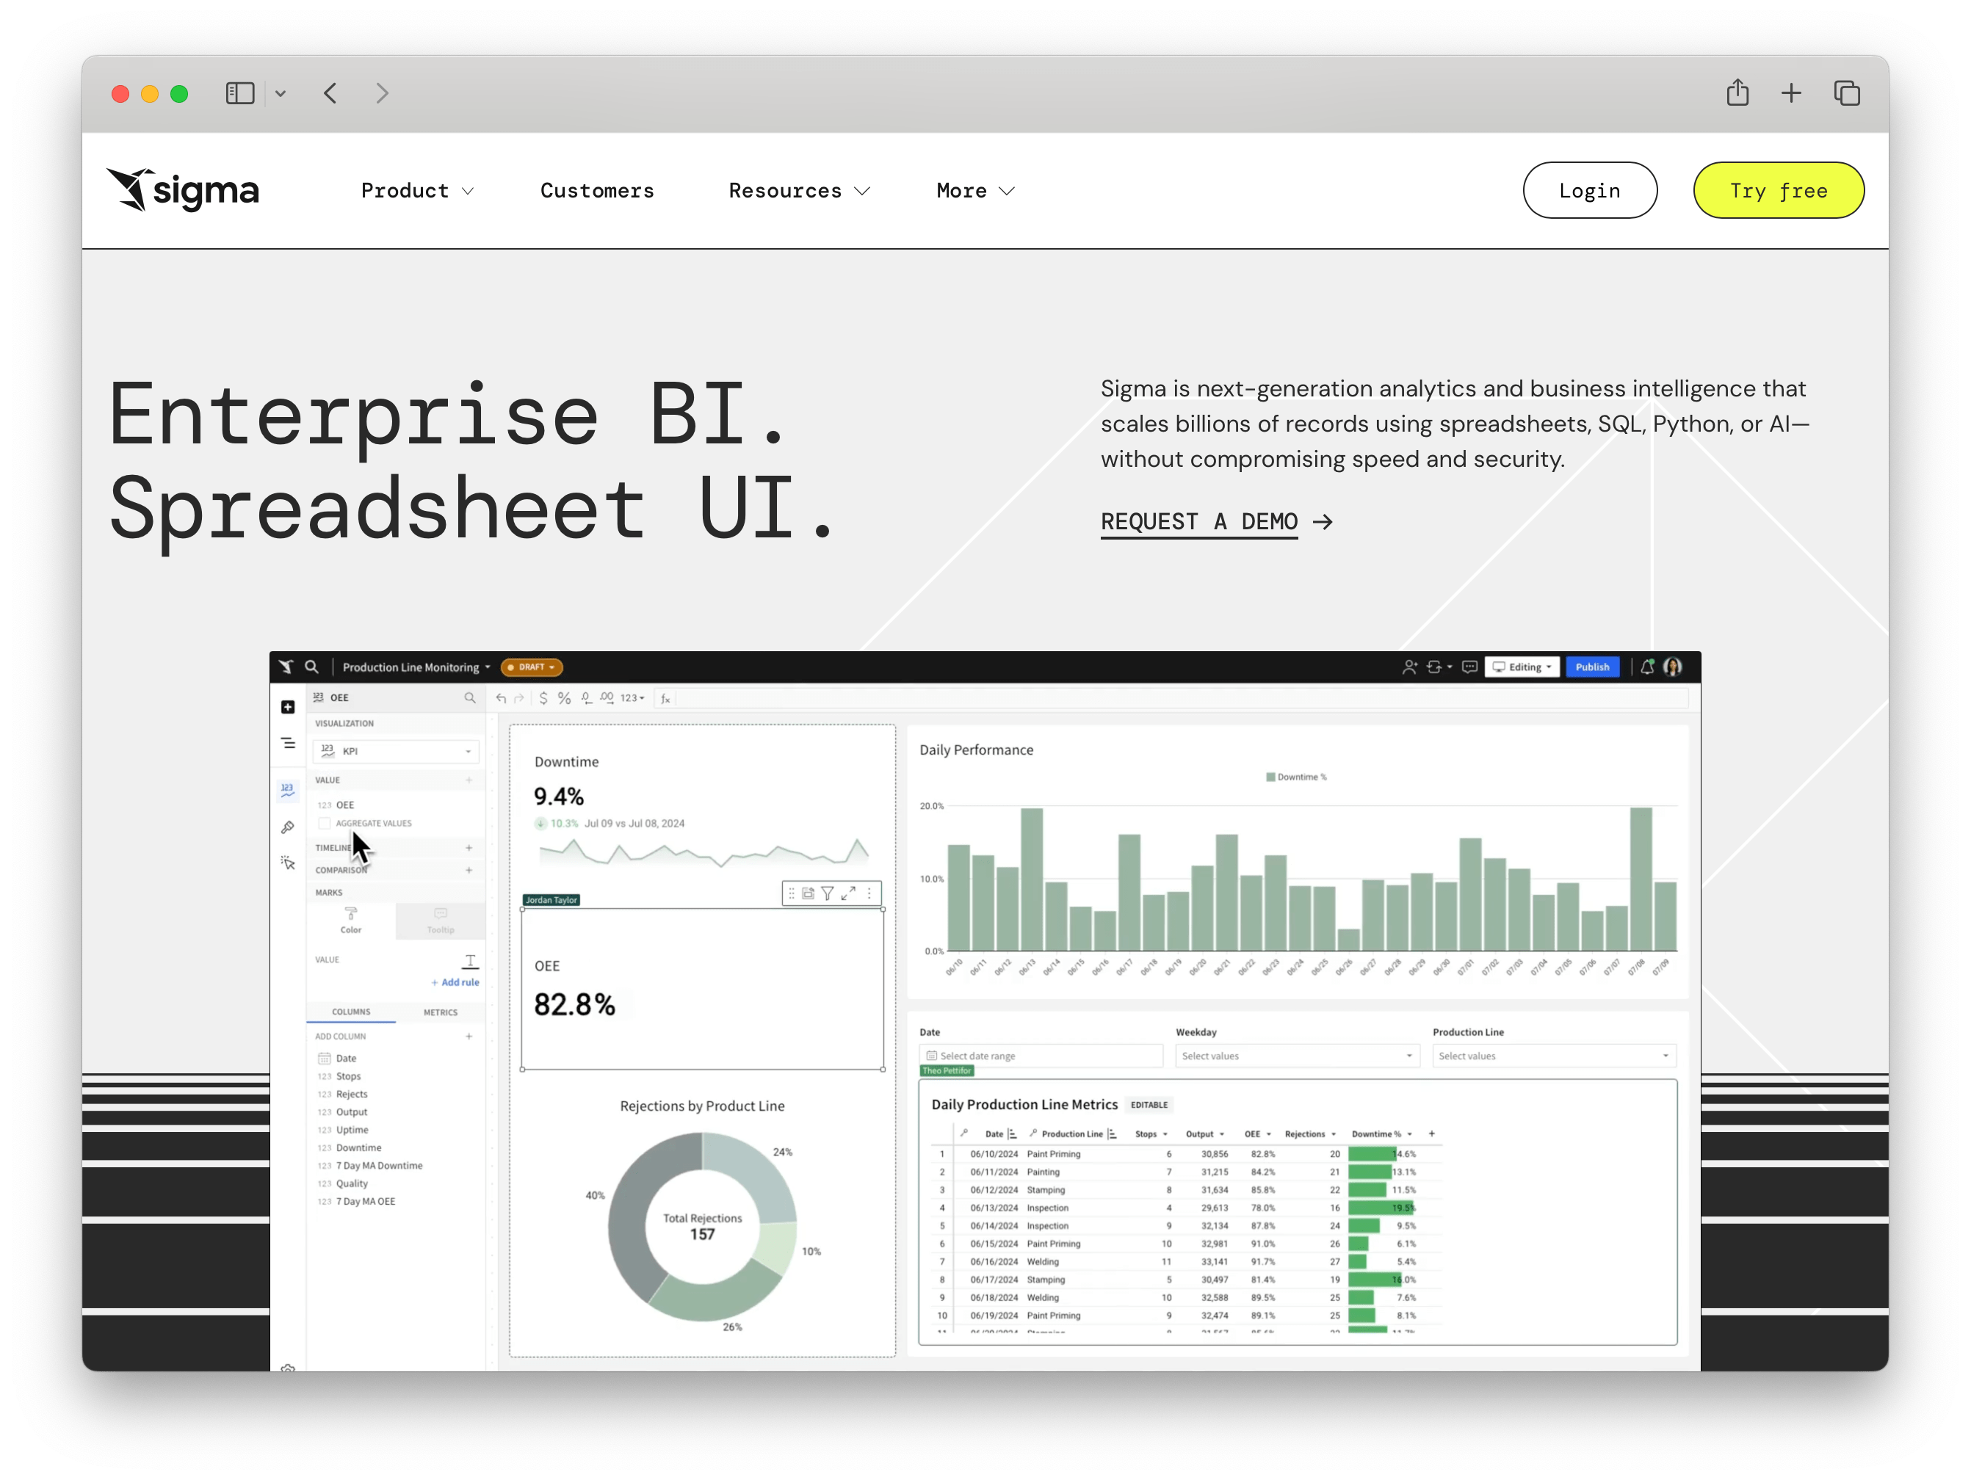This screenshot has width=1971, height=1480.
Task: Open the notifications bell icon
Action: click(x=1648, y=667)
